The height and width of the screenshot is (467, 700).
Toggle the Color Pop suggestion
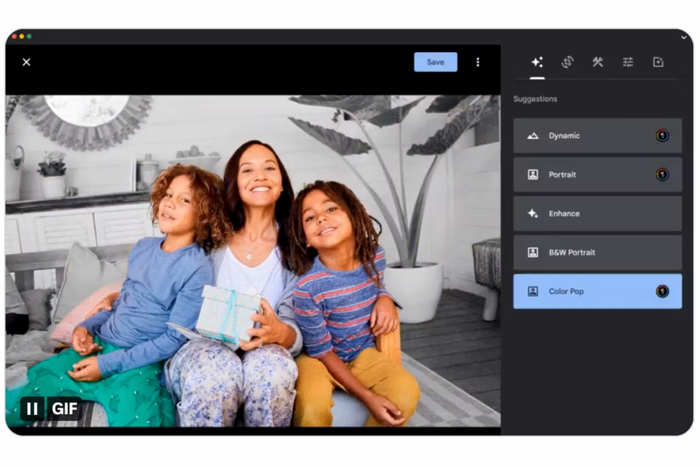[597, 291]
